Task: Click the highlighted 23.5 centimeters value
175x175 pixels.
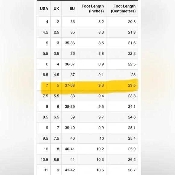Action: (132, 85)
